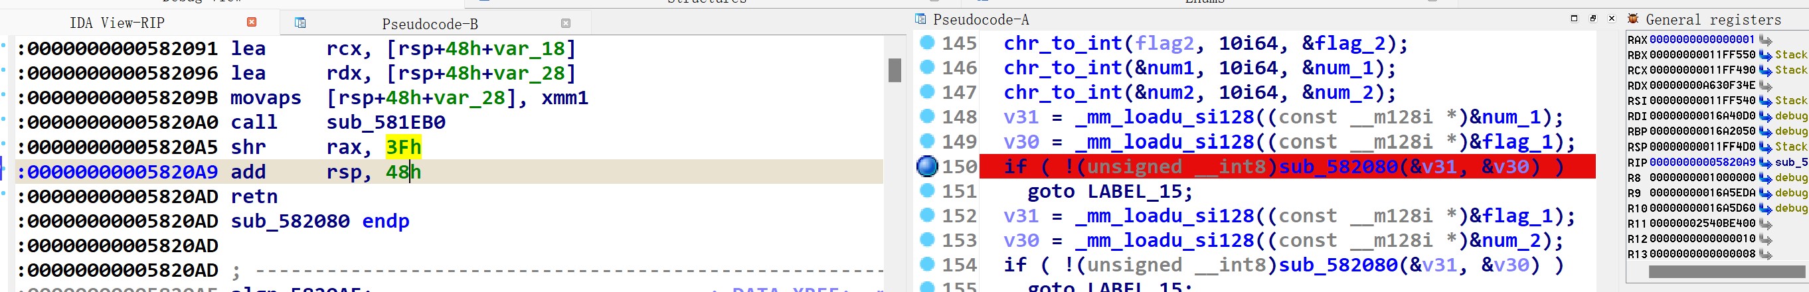Click the jump arrow next to RDI
The width and height of the screenshot is (1809, 292).
click(1765, 117)
